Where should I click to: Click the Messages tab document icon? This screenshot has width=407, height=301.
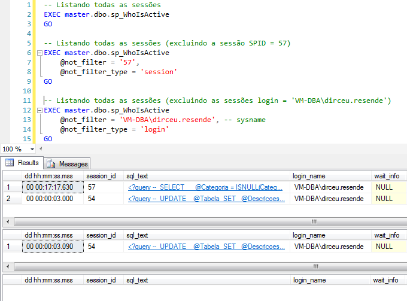coord(51,164)
